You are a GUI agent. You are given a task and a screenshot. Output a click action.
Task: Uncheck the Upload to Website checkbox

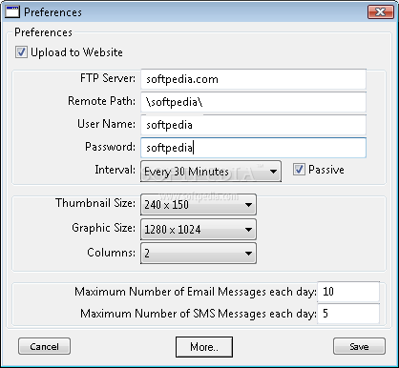[21, 52]
